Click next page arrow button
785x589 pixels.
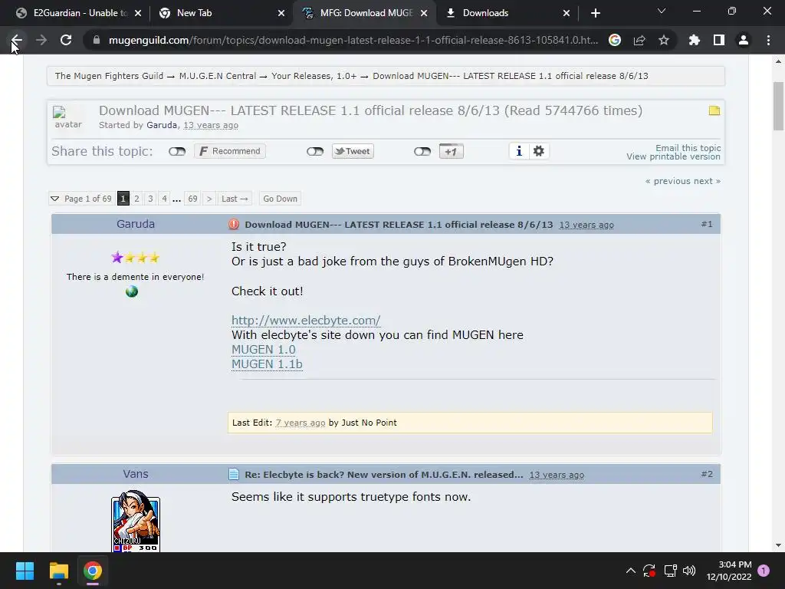[209, 199]
